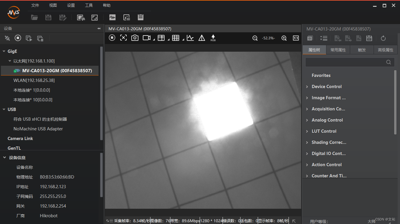Click the reference-line grid icon with highlighted column
Viewport: 400px width, 224px height.
(x=161, y=38)
